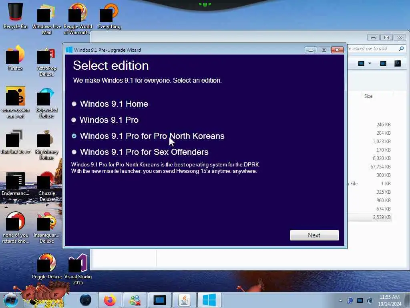Select the 'that but its c#' desktop icon

pos(16,142)
